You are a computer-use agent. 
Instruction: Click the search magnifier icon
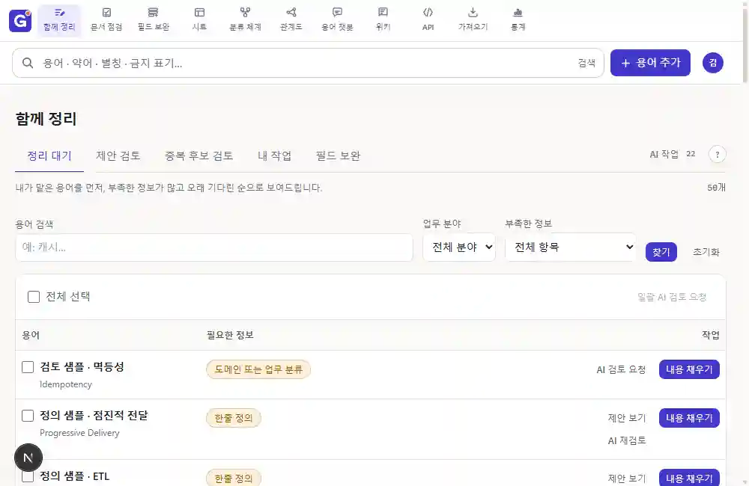point(28,63)
